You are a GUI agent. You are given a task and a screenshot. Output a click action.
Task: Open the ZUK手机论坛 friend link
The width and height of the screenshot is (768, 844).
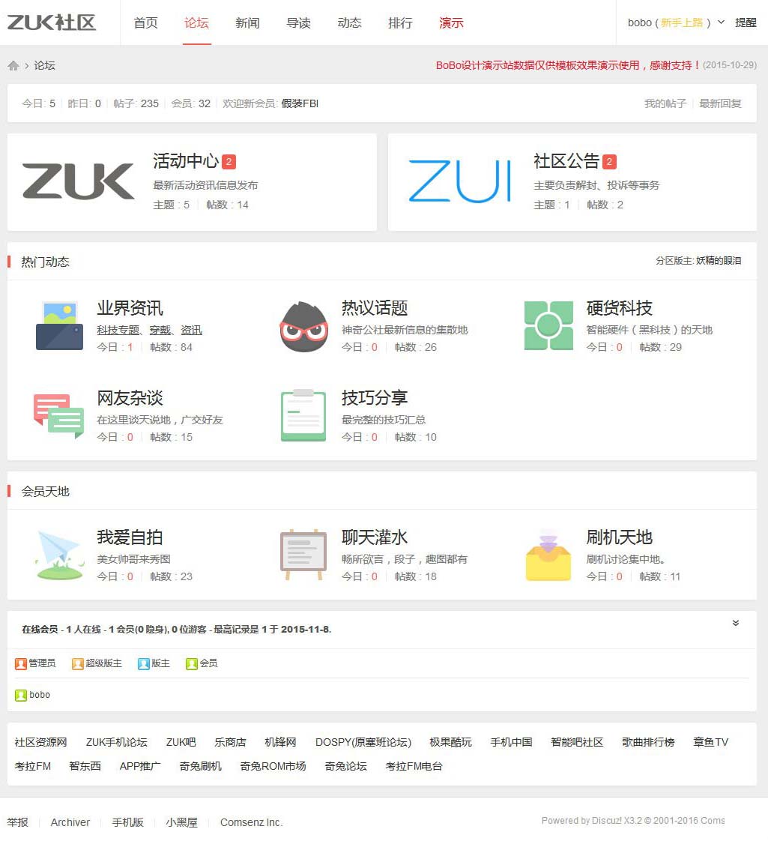(x=117, y=742)
